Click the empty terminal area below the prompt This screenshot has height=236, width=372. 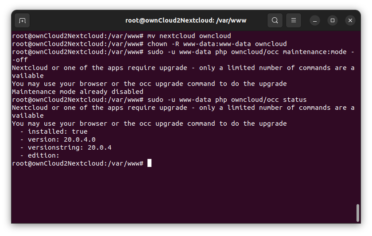[x=182, y=194]
